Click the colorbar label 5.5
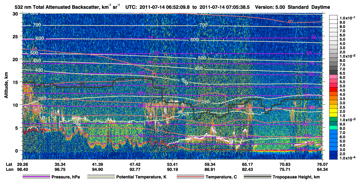 tap(342, 82)
